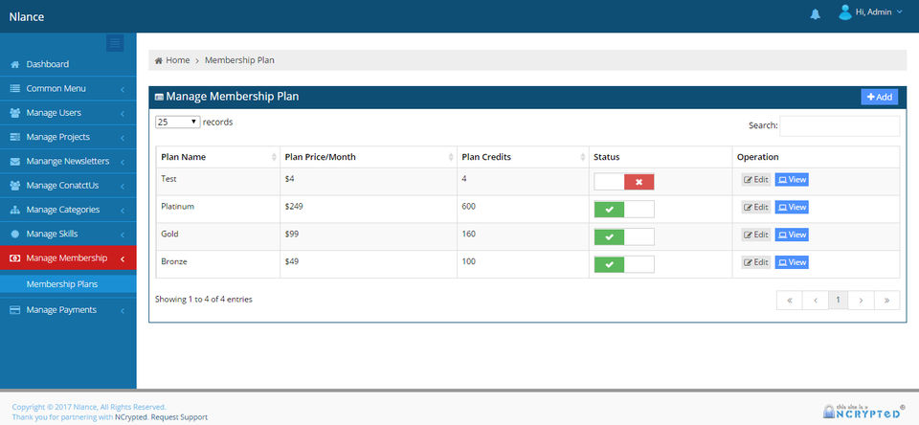Click the Manage Skills circle icon
Image resolution: width=919 pixels, height=425 pixels.
click(x=15, y=234)
